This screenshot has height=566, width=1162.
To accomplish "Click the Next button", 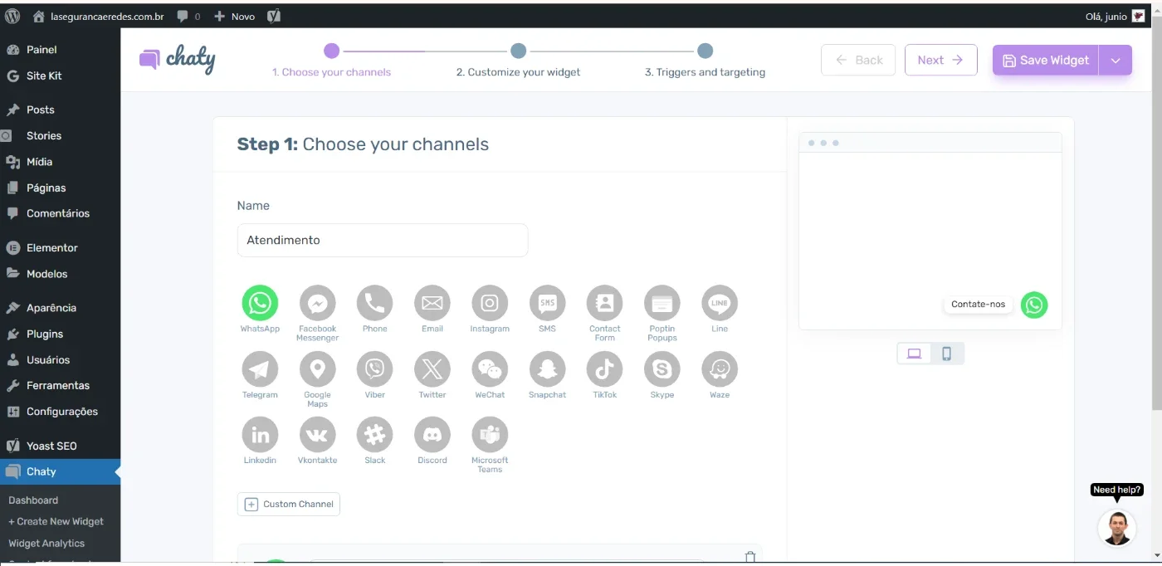I will pos(940,60).
